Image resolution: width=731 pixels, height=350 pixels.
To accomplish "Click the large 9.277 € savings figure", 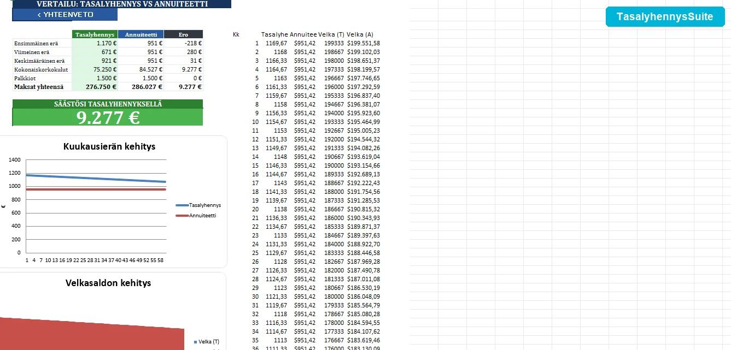I will pyautogui.click(x=108, y=117).
